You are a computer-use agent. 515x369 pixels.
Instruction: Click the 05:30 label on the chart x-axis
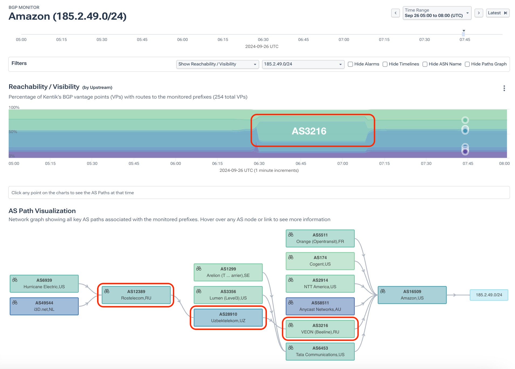92,163
